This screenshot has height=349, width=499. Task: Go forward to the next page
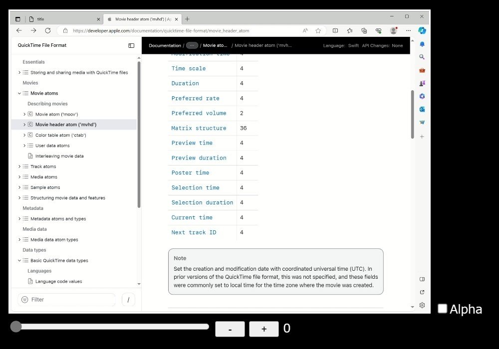click(x=33, y=30)
